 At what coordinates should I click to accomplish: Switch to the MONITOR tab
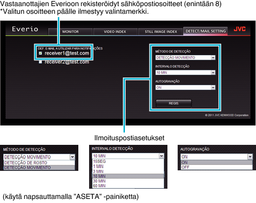point(71,32)
